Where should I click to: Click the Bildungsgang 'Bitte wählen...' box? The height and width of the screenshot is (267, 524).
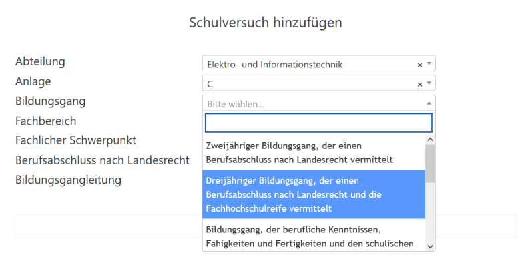[318, 103]
